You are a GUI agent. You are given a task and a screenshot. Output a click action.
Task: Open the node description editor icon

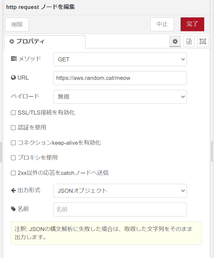click(189, 41)
